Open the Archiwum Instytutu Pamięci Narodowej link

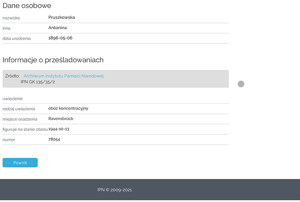[x=63, y=76]
